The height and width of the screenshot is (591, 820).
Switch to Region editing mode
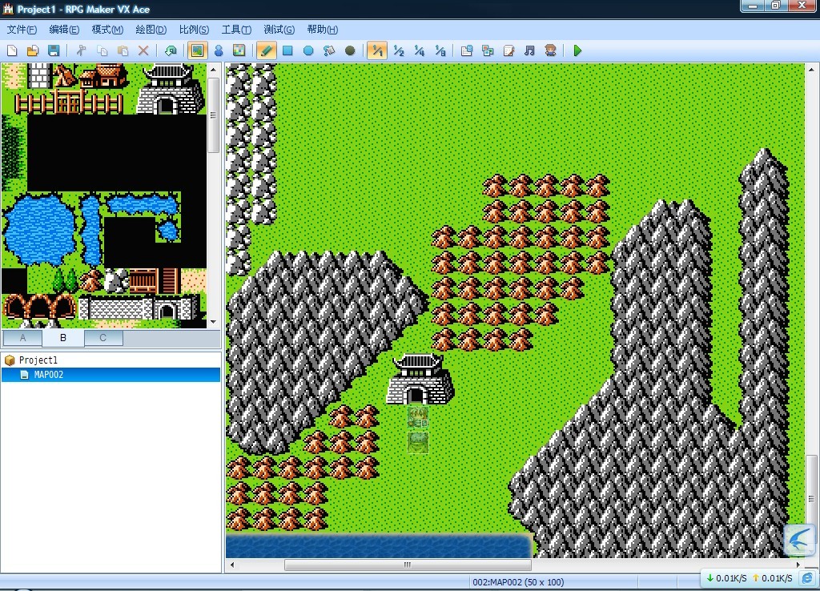(239, 50)
